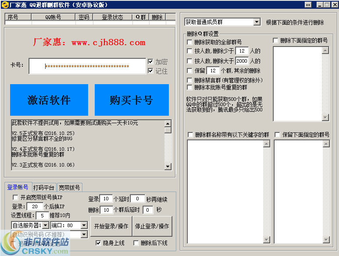339x256 pixels.
Task: Enable 删除本批账号重复的群 checkbox
Action: [189, 87]
